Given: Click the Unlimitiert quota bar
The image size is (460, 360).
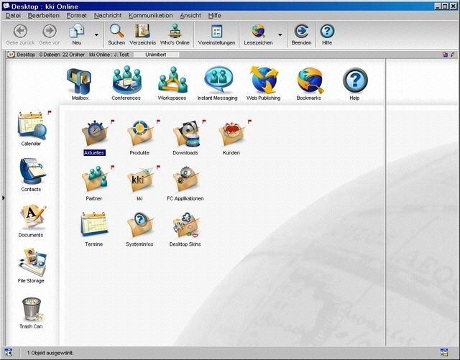Looking at the screenshot, I should (156, 55).
